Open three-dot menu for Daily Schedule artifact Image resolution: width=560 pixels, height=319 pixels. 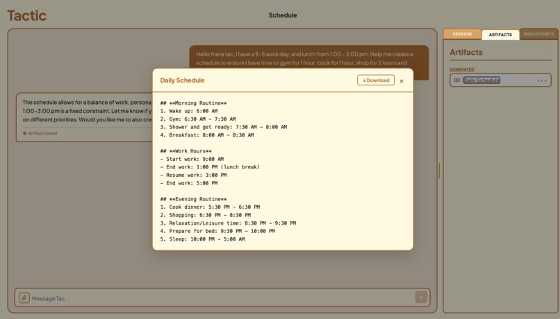click(542, 80)
